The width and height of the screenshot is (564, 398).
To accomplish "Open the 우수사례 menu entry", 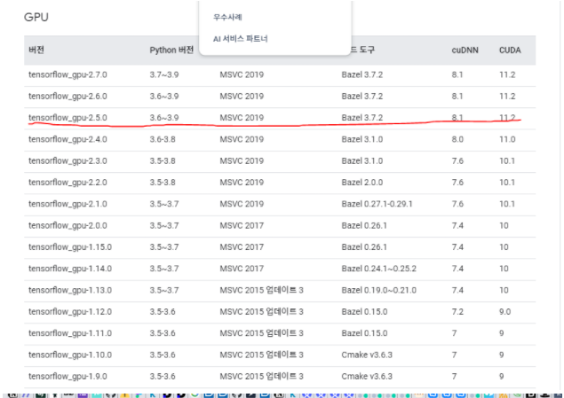I will [227, 17].
